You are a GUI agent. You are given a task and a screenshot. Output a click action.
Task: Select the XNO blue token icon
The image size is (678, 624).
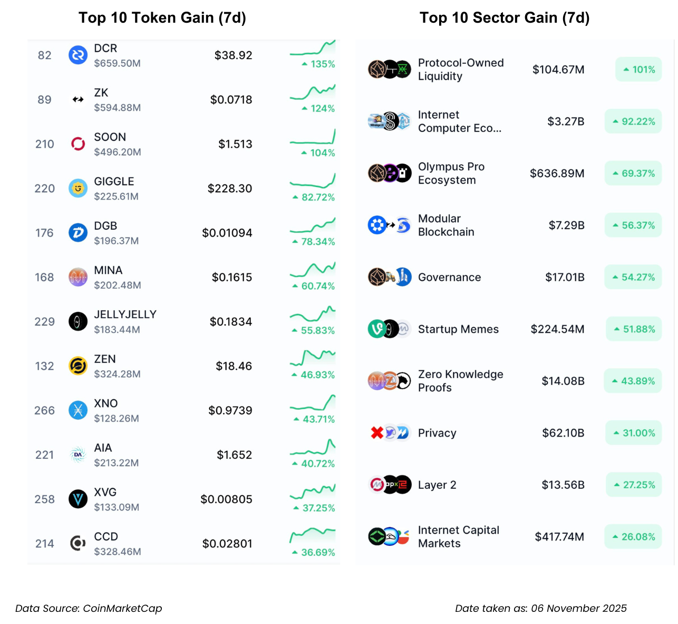click(x=78, y=410)
